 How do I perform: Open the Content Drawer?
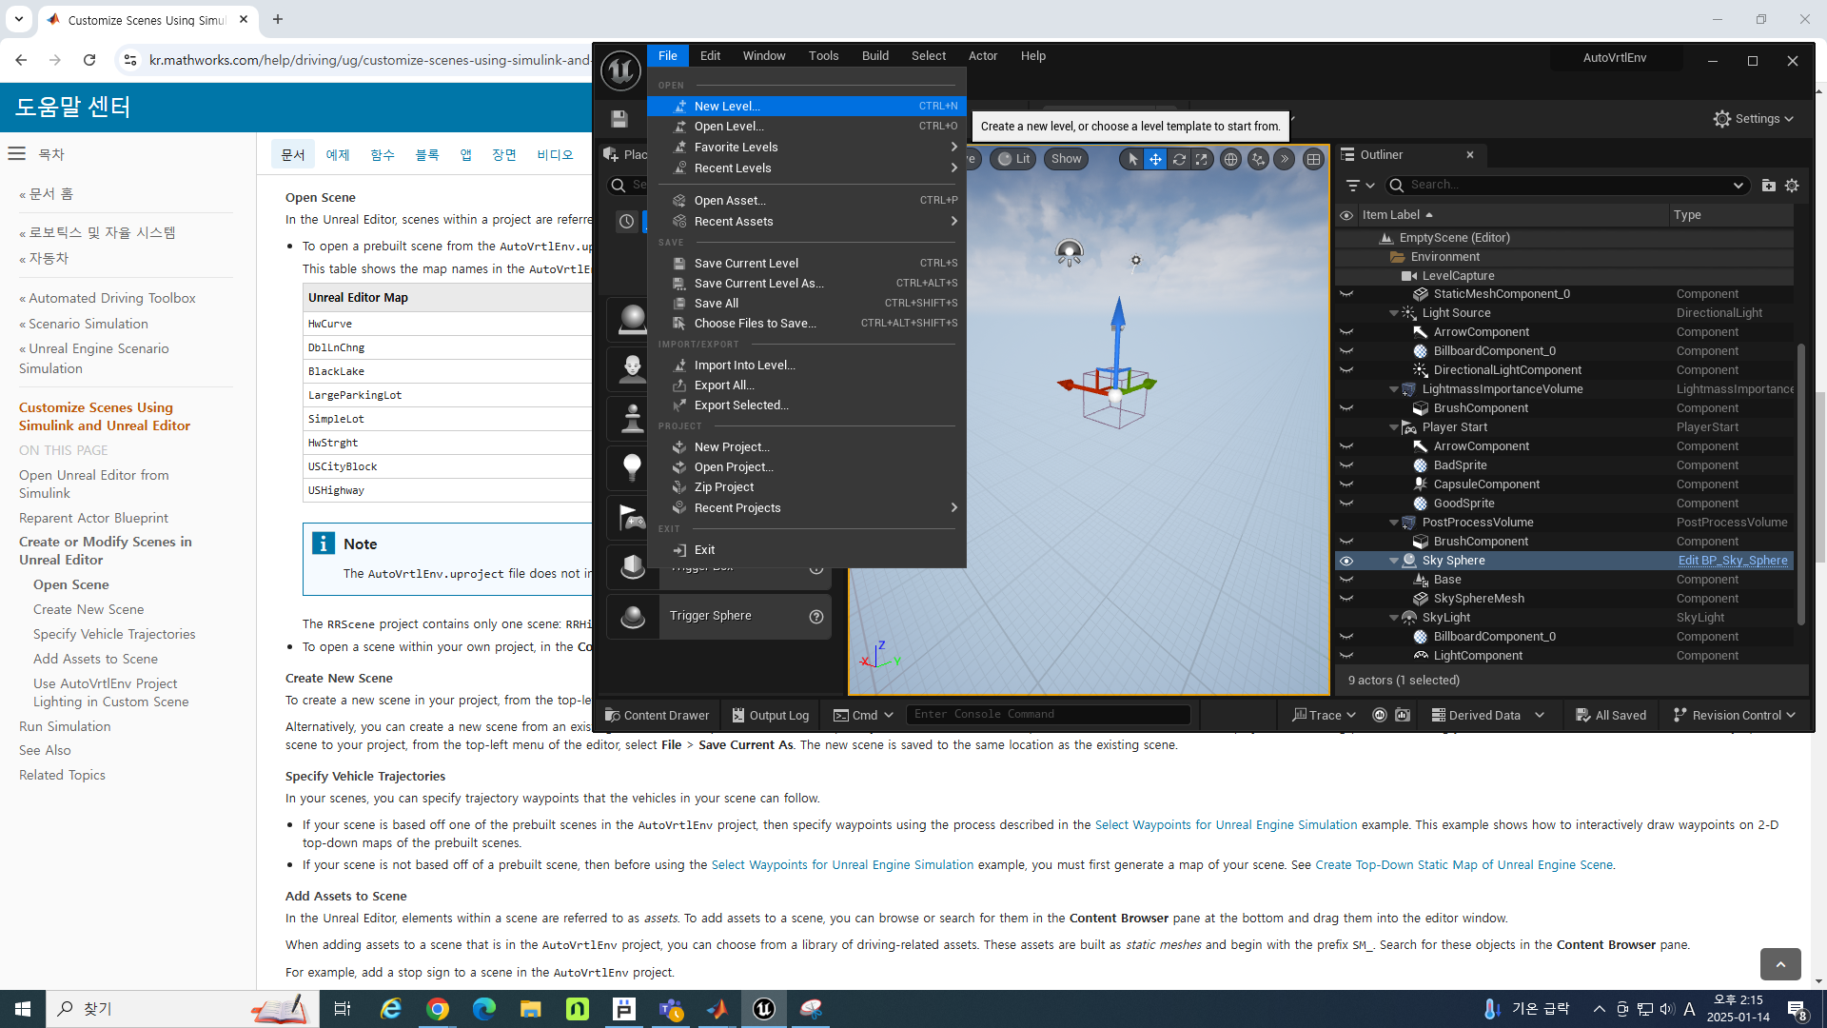tap(658, 715)
